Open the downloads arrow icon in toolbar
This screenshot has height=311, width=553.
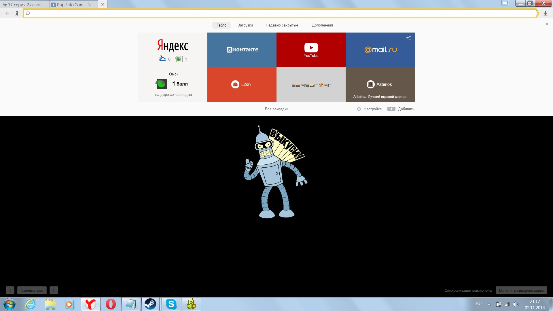545,13
